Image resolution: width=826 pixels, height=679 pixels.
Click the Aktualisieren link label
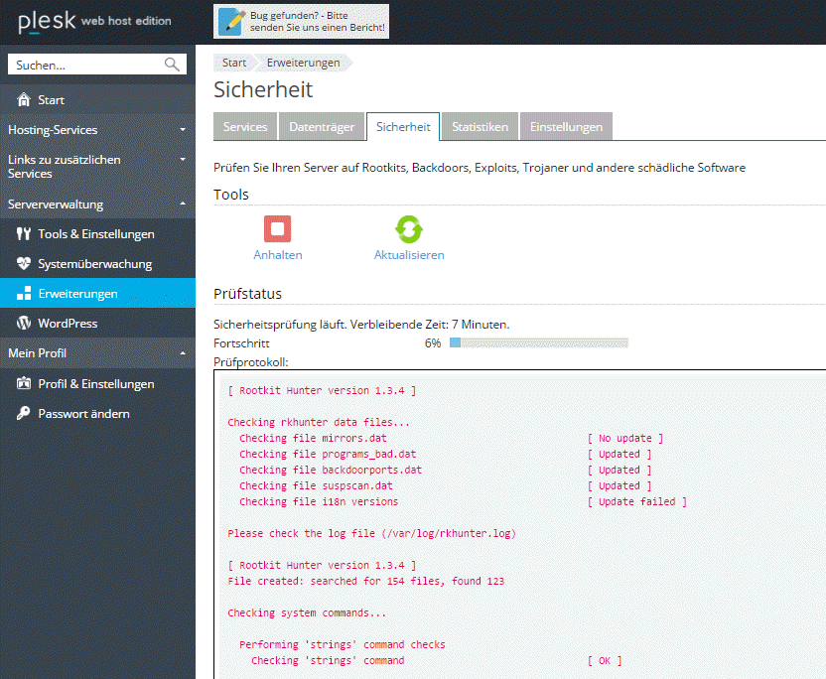pos(409,255)
